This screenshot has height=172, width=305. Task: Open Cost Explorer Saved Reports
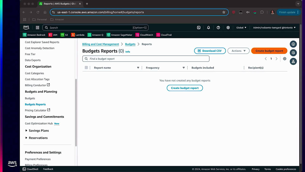tap(42, 42)
